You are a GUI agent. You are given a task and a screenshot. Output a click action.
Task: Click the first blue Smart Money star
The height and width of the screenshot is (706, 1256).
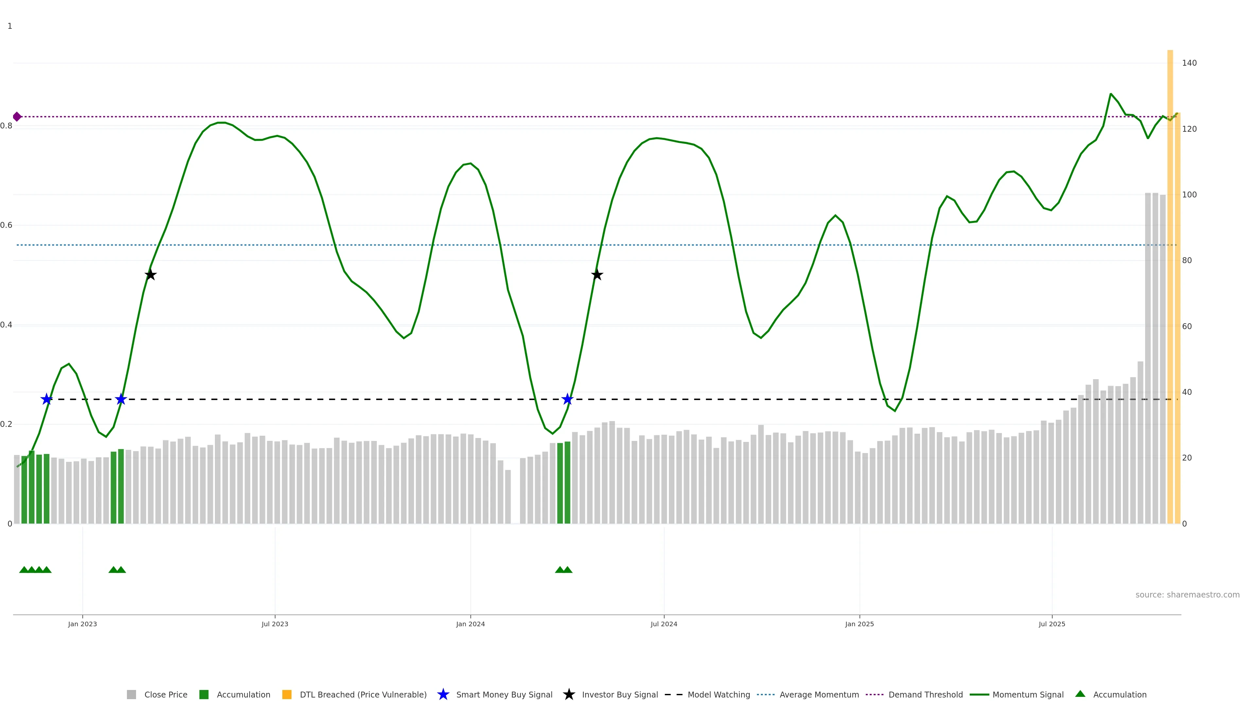pos(46,399)
